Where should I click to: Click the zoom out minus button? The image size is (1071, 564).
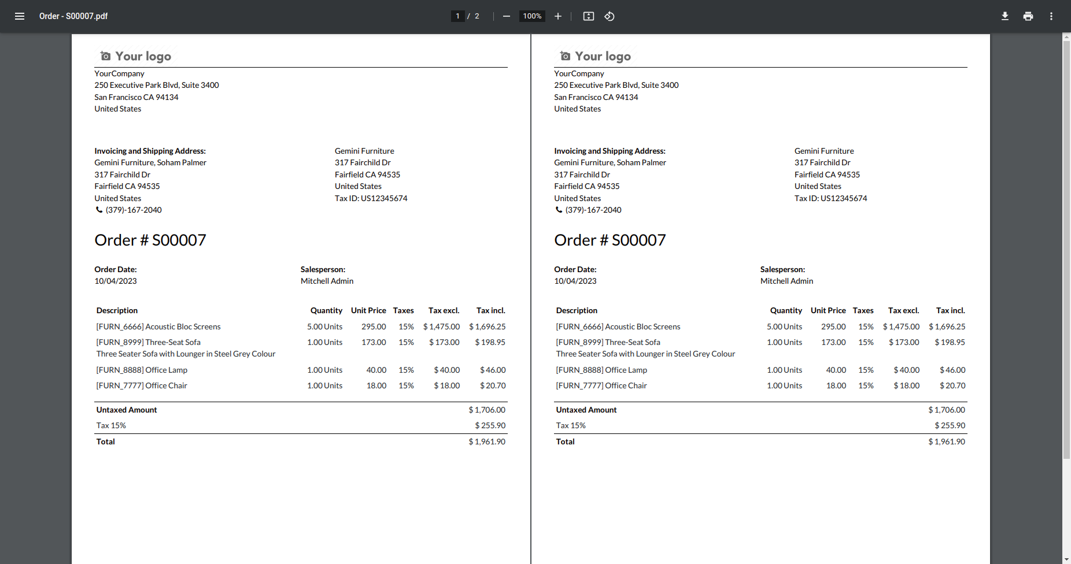(x=507, y=16)
